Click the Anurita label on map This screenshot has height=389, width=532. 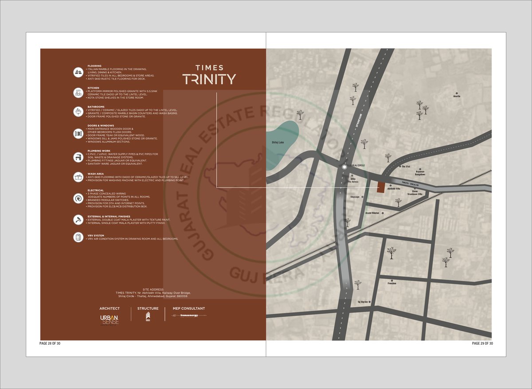click(x=457, y=96)
